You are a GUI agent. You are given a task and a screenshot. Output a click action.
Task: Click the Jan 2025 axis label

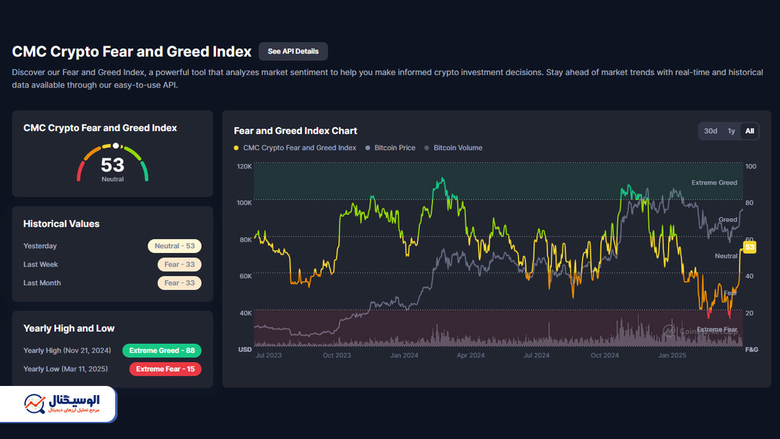click(x=672, y=355)
